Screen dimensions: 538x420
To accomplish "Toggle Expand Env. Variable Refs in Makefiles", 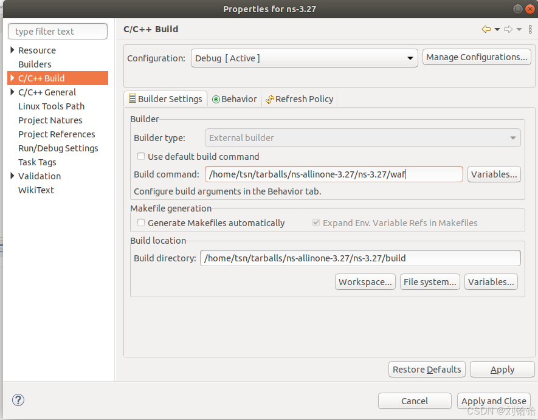I will click(x=316, y=222).
